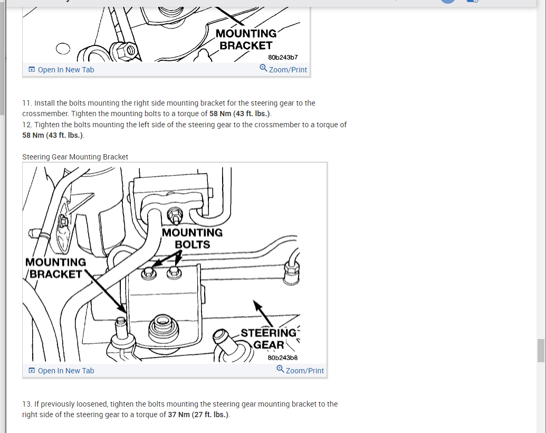This screenshot has width=546, height=433.
Task: Click the steering gear diagram 80b243b8
Action: point(175,263)
